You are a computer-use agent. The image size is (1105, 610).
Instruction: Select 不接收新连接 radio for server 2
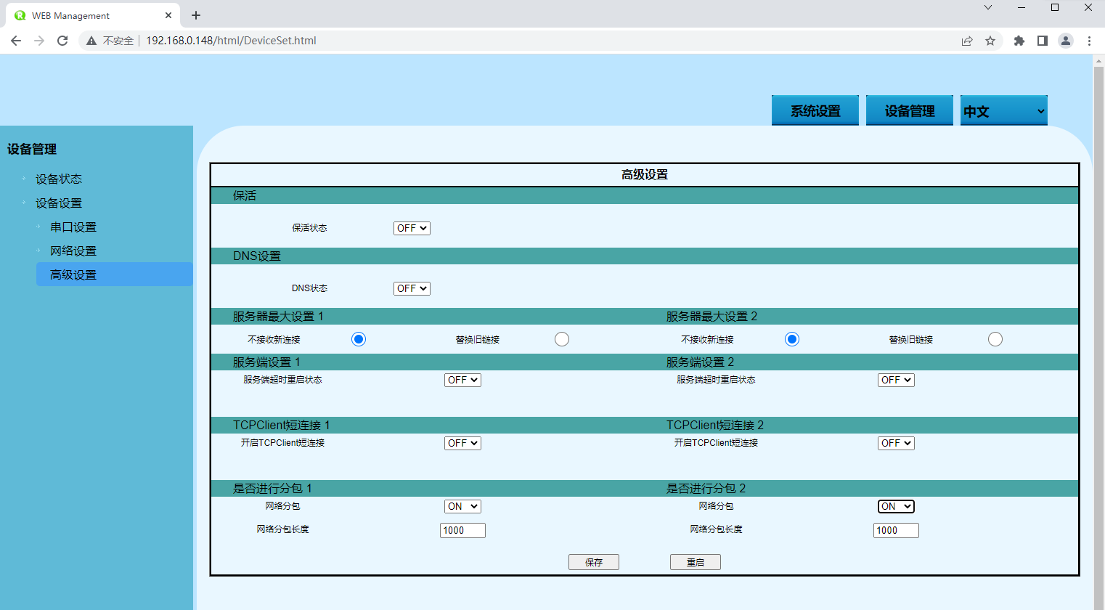pyautogui.click(x=792, y=339)
